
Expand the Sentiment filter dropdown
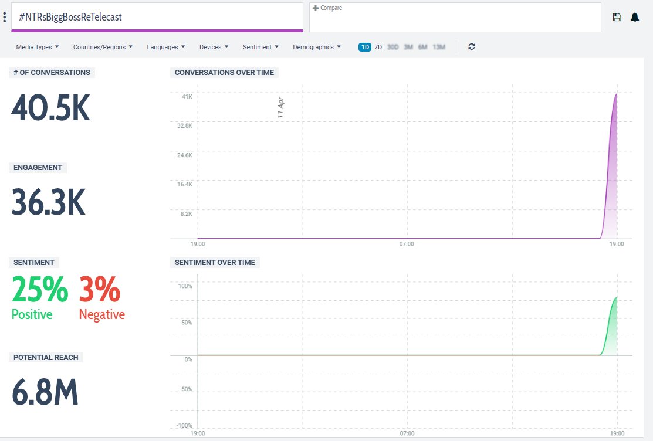tap(260, 47)
